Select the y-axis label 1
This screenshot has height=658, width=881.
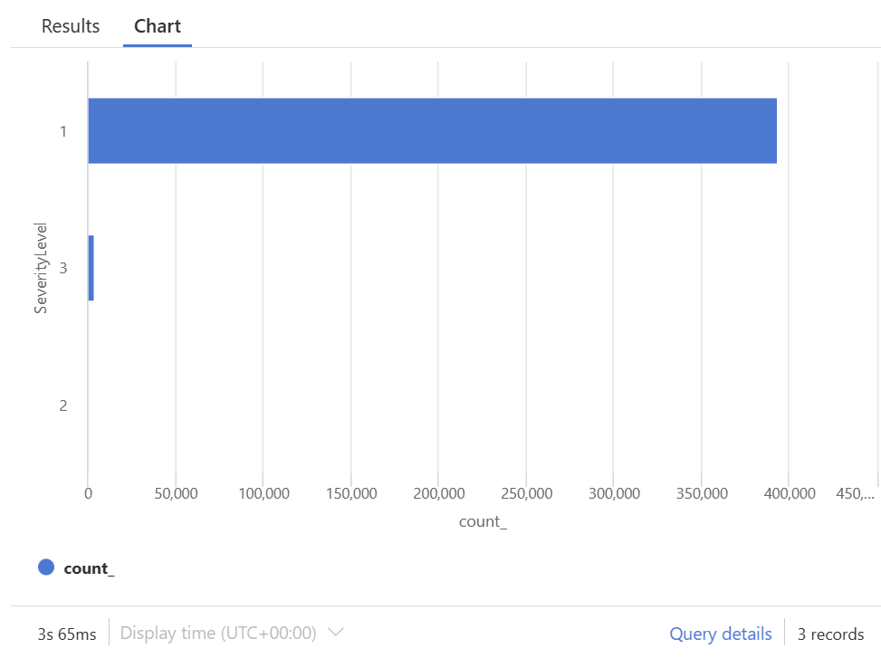63,131
